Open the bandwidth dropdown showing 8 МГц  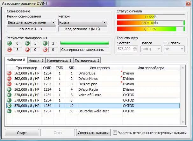point(151,49)
